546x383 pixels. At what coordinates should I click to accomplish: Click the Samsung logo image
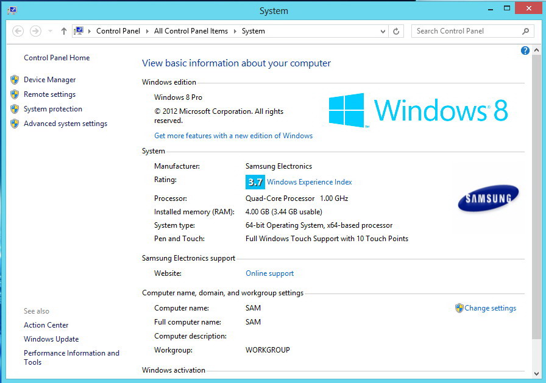[x=488, y=199]
